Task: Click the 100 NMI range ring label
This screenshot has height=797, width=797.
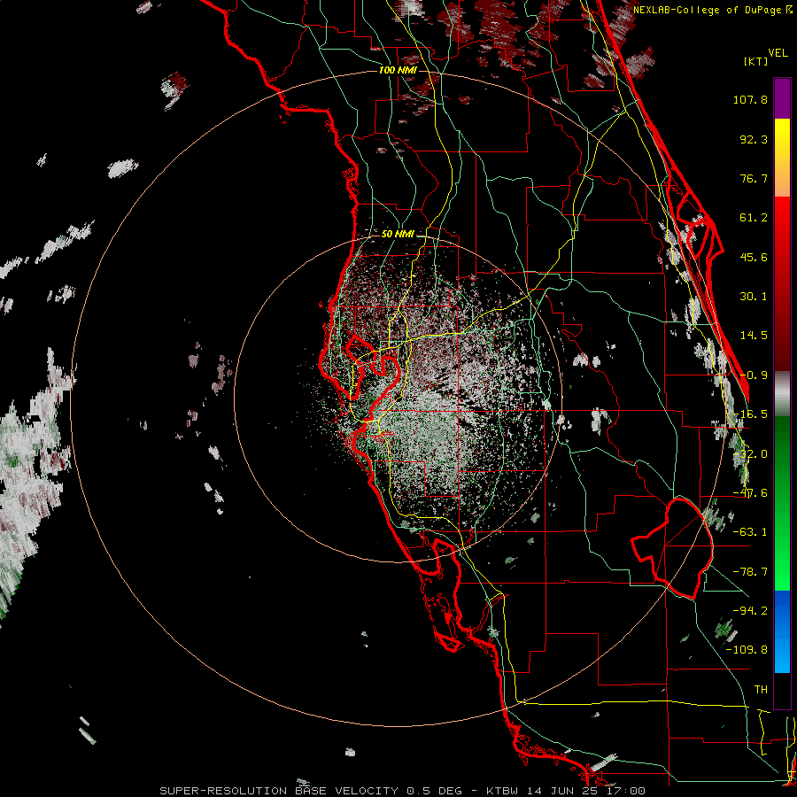Action: click(x=398, y=70)
